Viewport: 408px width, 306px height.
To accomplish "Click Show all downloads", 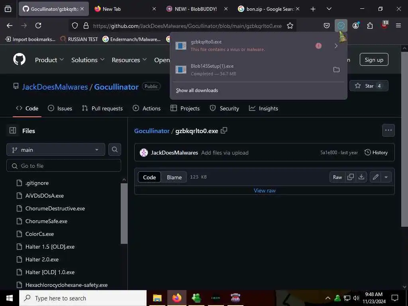I will (197, 90).
